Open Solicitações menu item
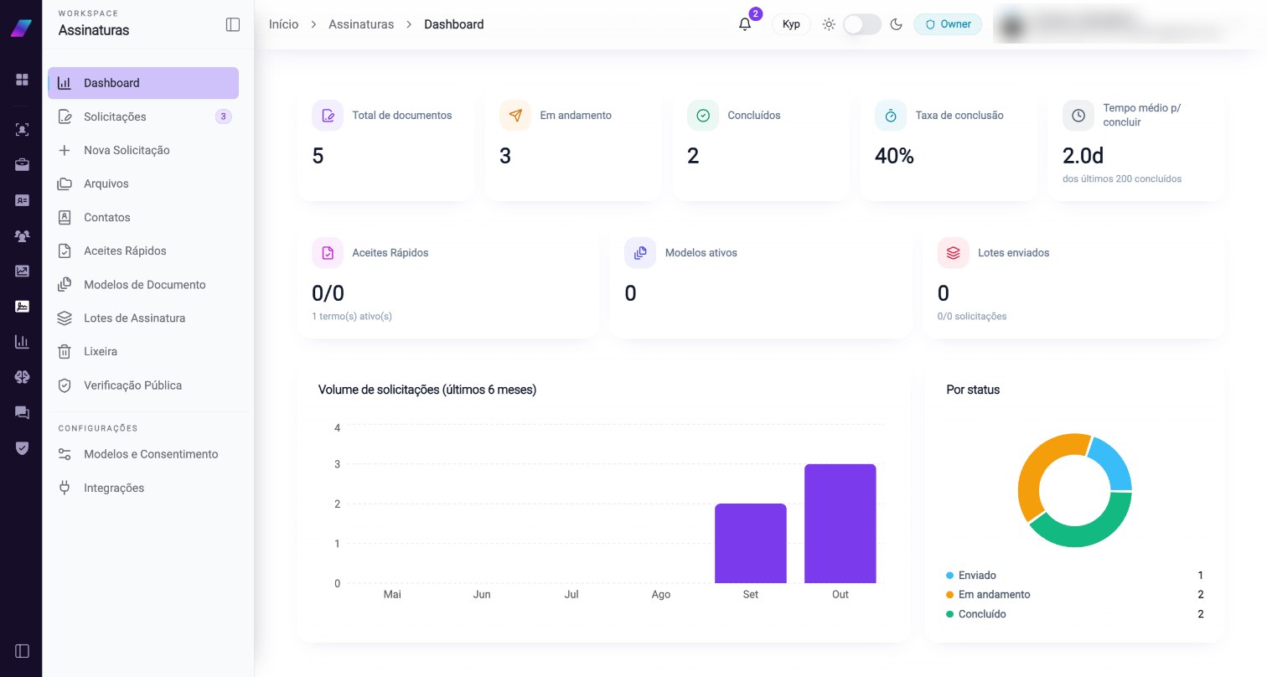The width and height of the screenshot is (1267, 677). click(x=143, y=116)
